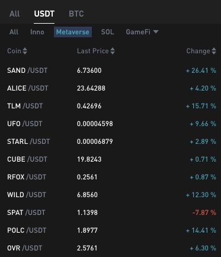This screenshot has height=257, width=221.
Task: Sort the list by Change column
Action: (201, 51)
